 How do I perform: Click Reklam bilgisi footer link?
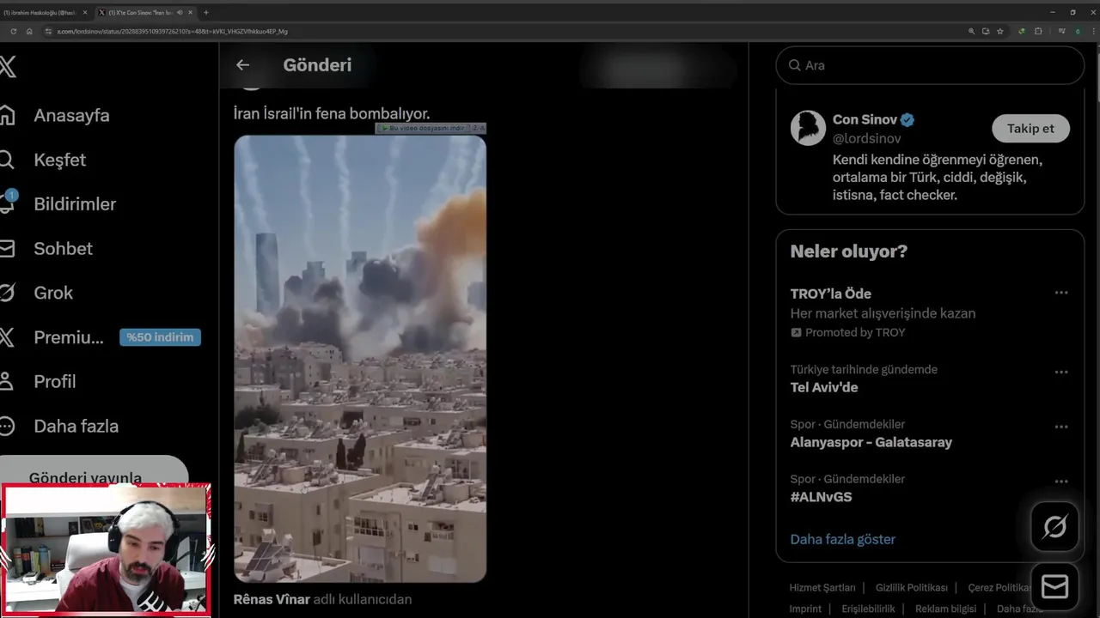[945, 609]
